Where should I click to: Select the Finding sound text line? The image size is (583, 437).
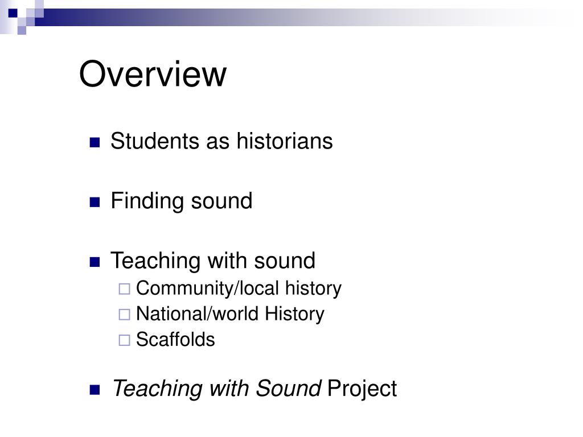[x=182, y=202]
